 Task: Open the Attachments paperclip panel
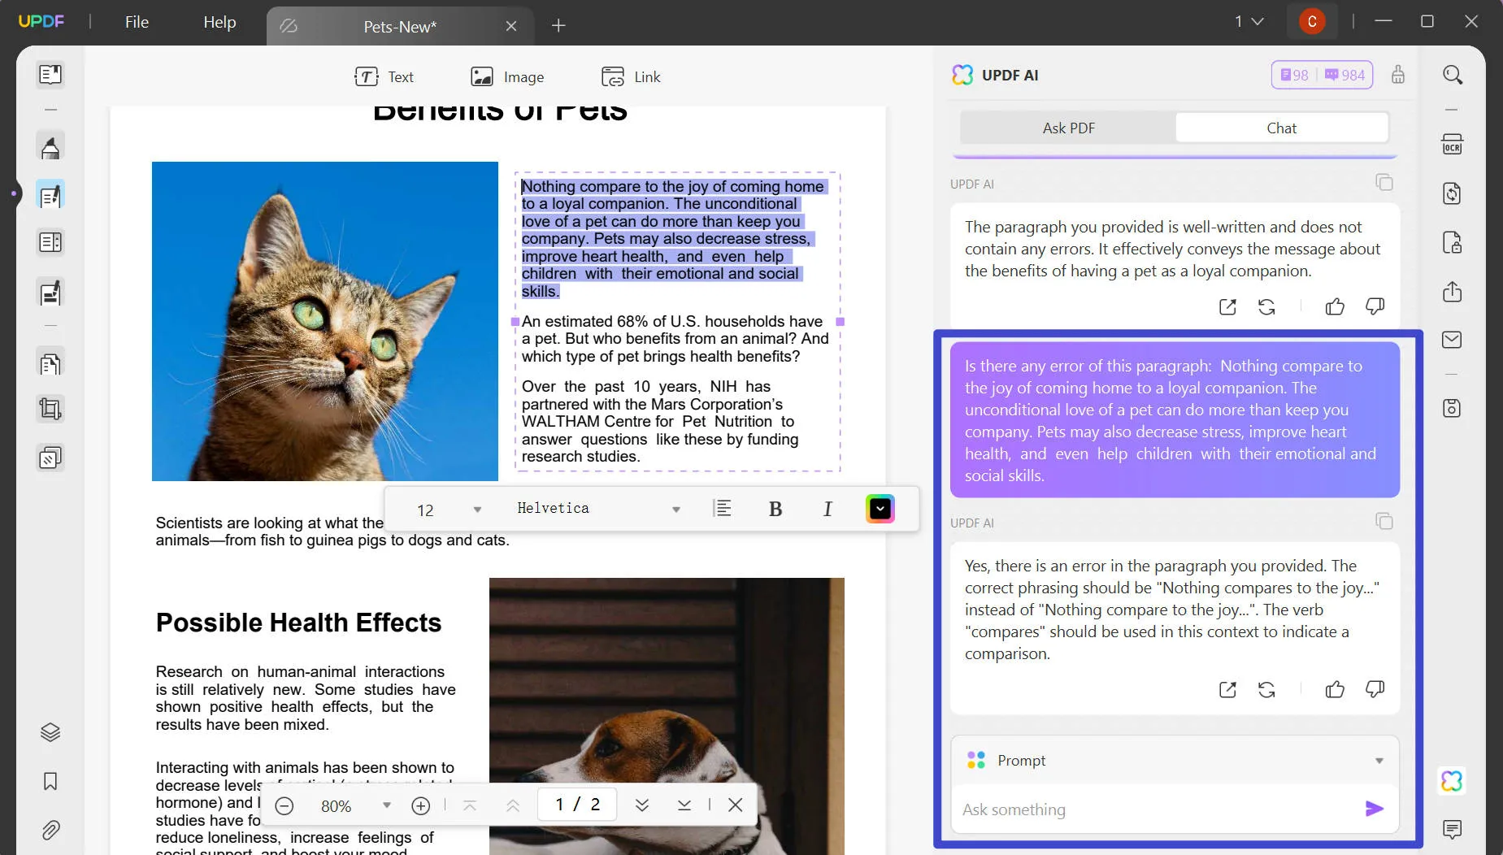(x=50, y=830)
